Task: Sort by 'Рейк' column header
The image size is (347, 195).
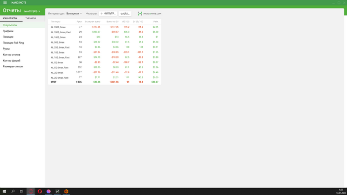Action: point(156,22)
